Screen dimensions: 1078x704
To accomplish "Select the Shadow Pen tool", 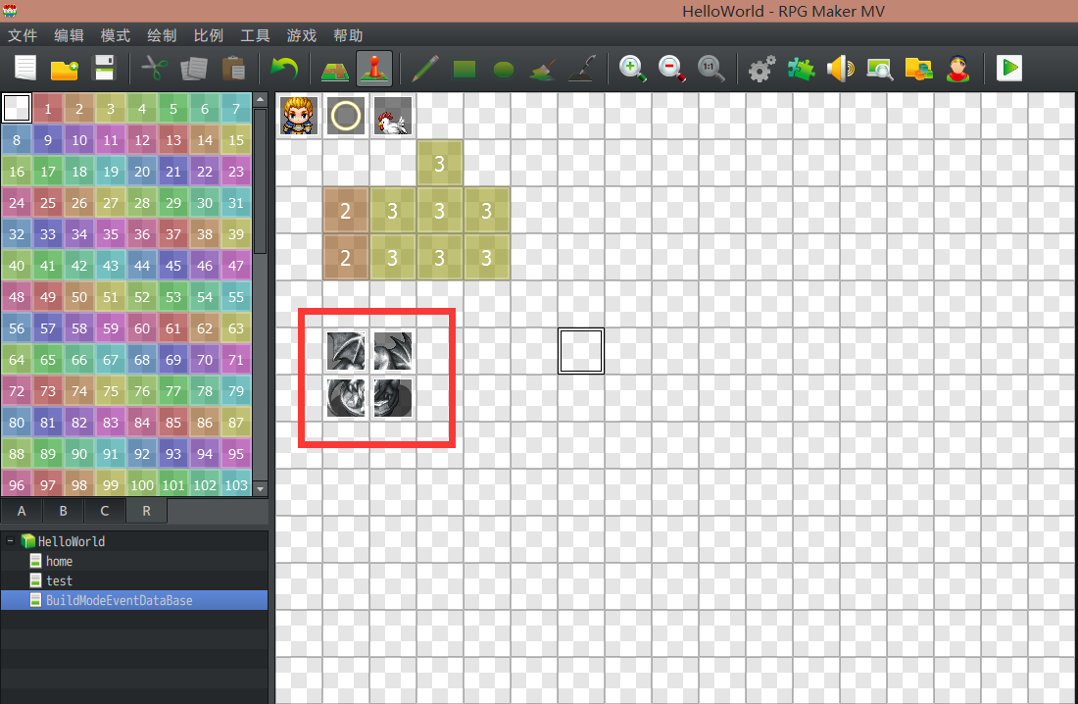I will point(582,68).
